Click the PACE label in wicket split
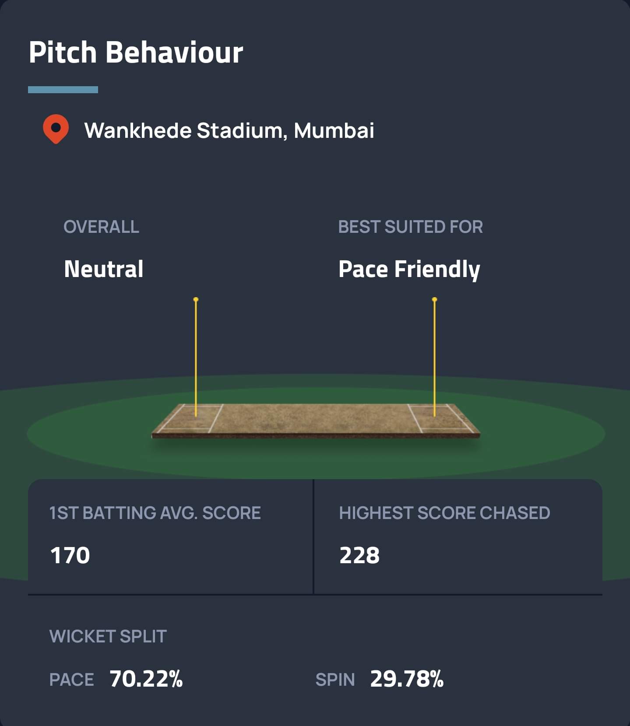 point(71,680)
